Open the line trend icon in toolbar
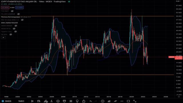 116,101
